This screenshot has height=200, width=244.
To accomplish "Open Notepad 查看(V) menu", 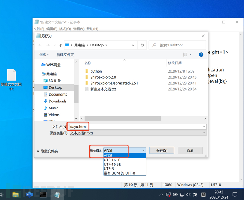I will coord(79,29).
